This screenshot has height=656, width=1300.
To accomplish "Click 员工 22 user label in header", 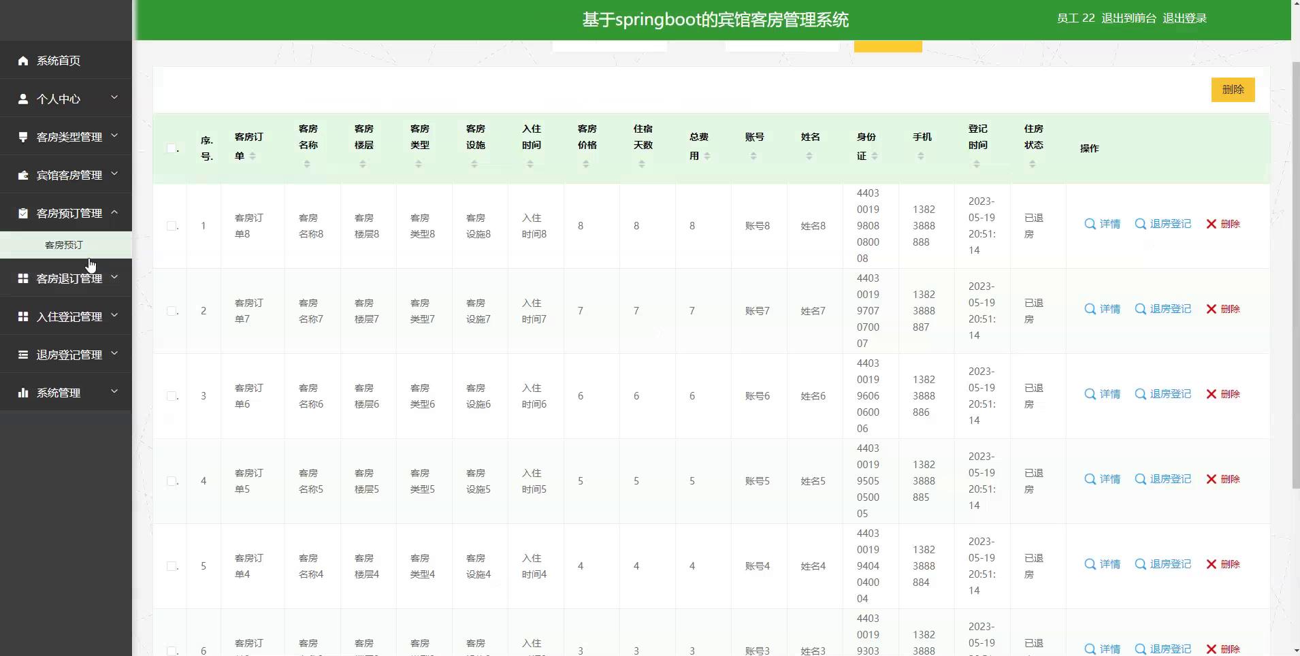I will point(1075,18).
